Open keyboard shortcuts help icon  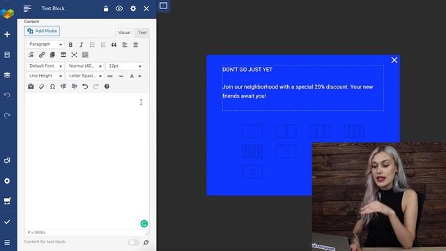pos(107,86)
